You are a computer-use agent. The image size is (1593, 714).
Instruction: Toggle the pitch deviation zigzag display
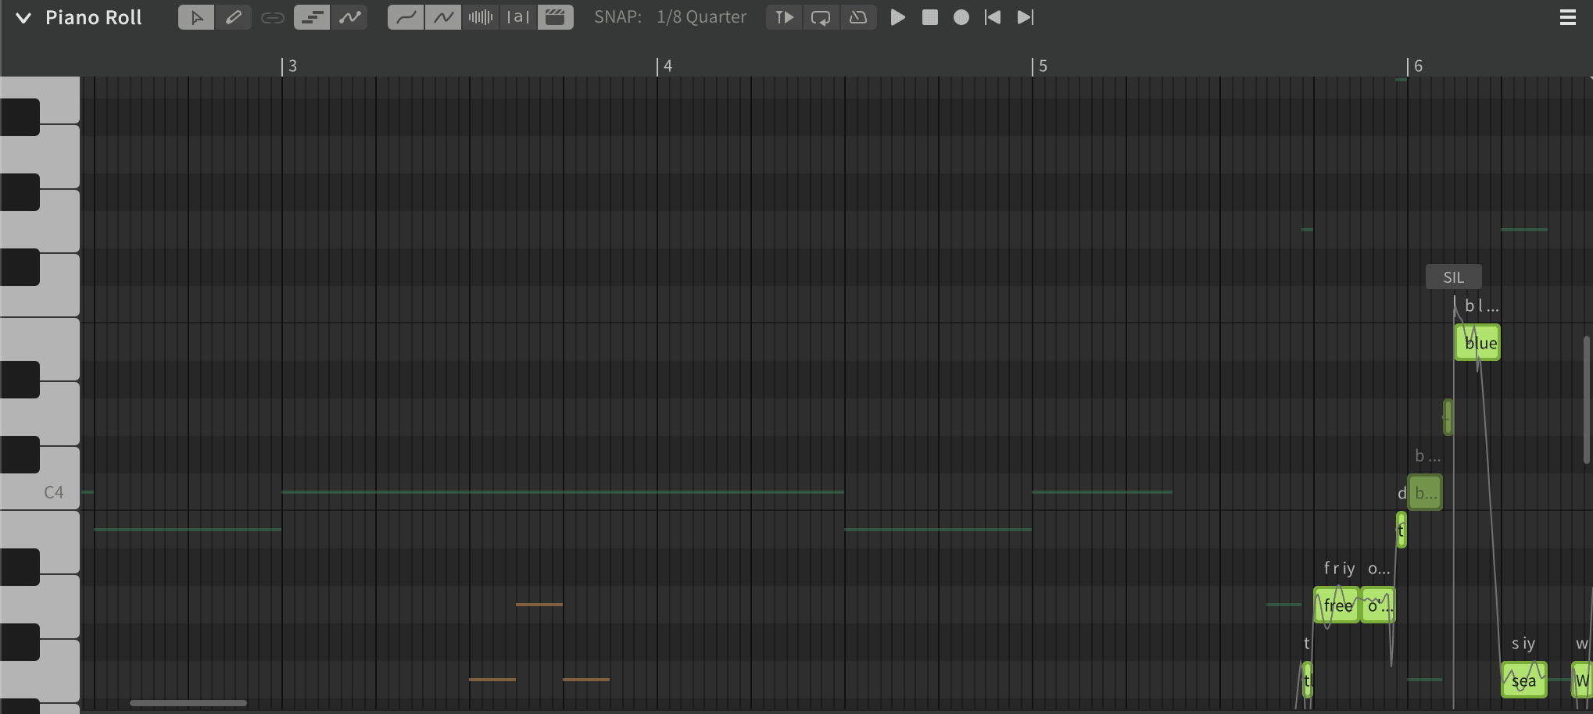[443, 17]
